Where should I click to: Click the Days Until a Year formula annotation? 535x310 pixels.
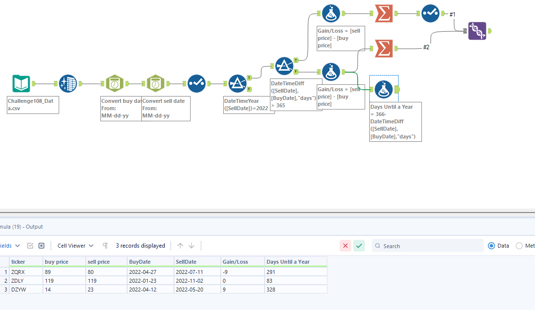click(x=396, y=121)
